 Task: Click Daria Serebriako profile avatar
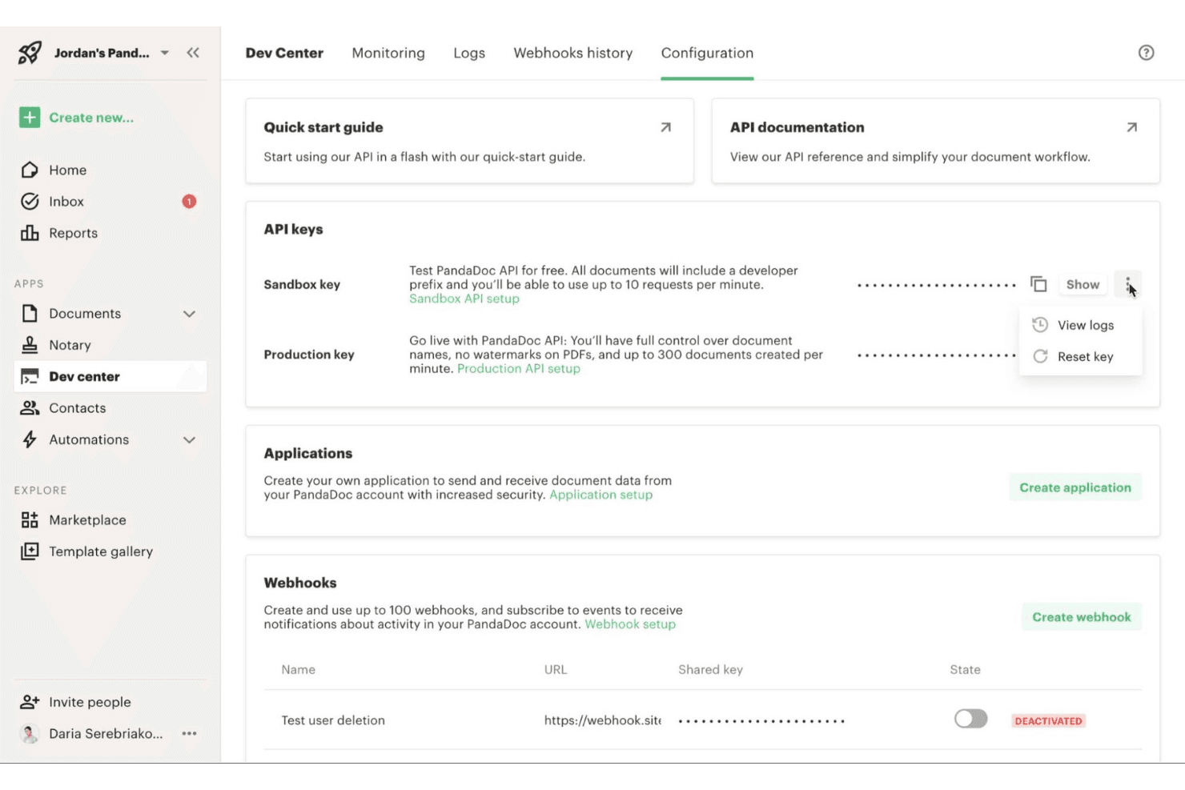click(x=30, y=733)
